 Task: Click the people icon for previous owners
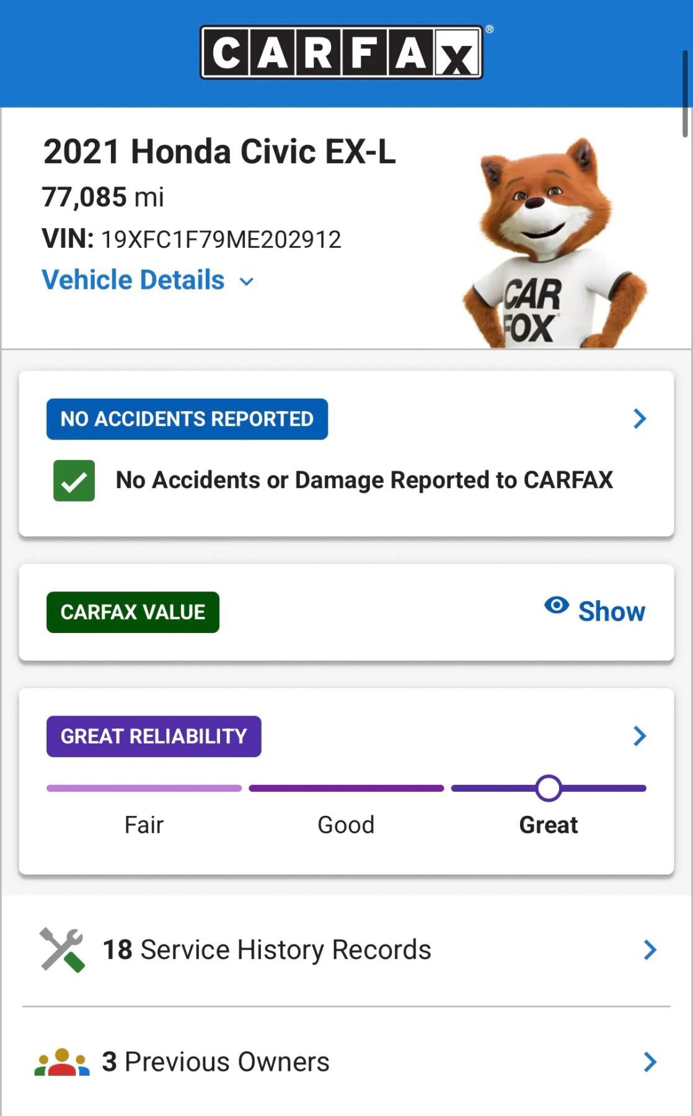coord(62,1062)
